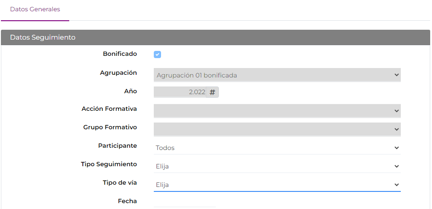Choose an option in Tipo Seguimiento
This screenshot has height=209, width=432.
[x=277, y=166]
